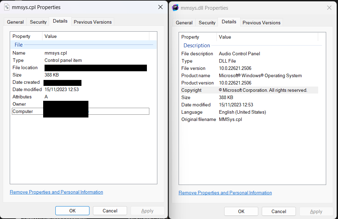Select the 'DLL File' type value
The image size is (338, 219).
[x=227, y=61]
